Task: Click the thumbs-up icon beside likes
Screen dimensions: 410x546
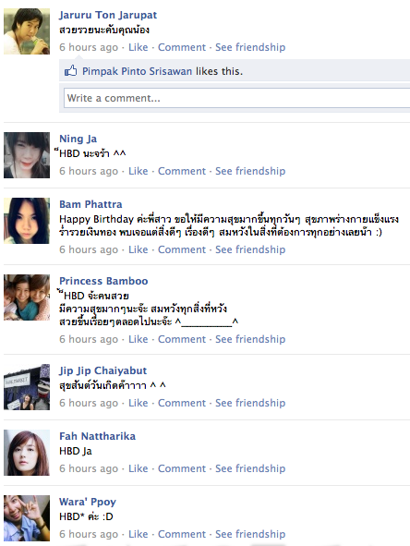Action: pos(71,71)
